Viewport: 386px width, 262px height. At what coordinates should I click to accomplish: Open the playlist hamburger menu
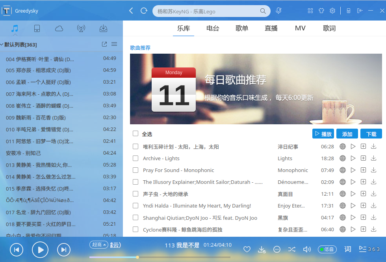pyautogui.click(x=114, y=44)
